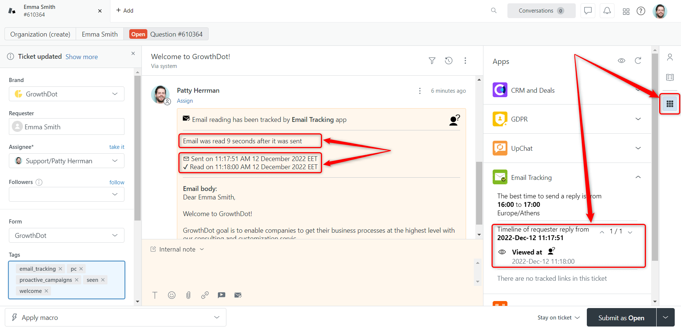Select Organization (create) tab

click(40, 34)
